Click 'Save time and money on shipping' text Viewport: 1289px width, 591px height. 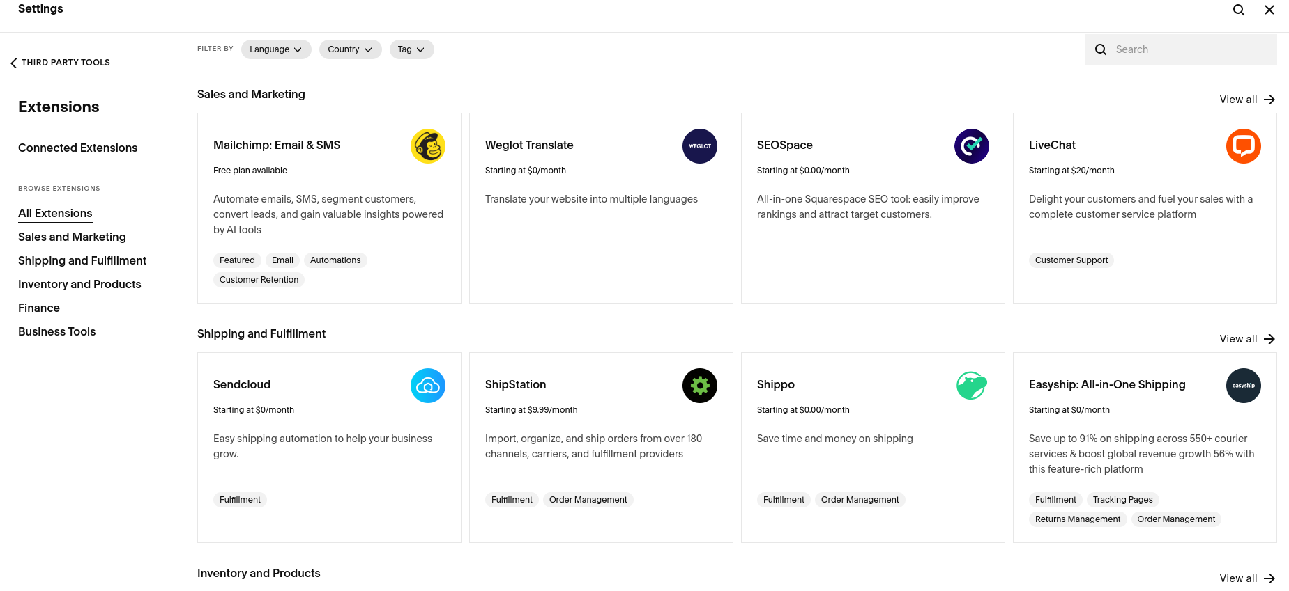pos(835,439)
